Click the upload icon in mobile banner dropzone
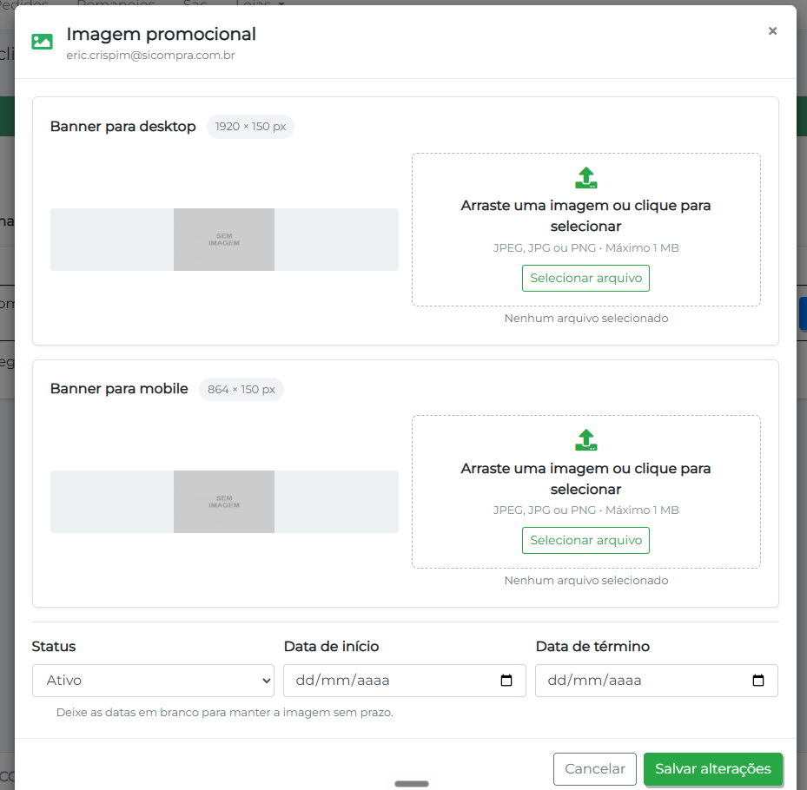Viewport: 807px width, 790px height. pos(585,440)
